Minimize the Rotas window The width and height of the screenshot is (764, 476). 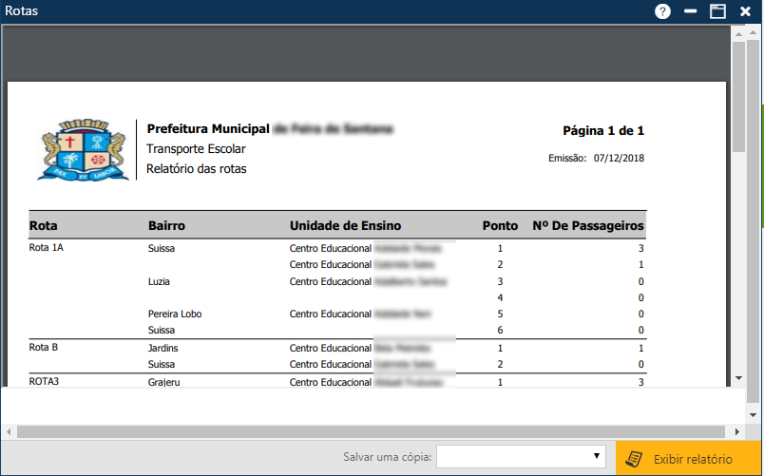click(690, 11)
